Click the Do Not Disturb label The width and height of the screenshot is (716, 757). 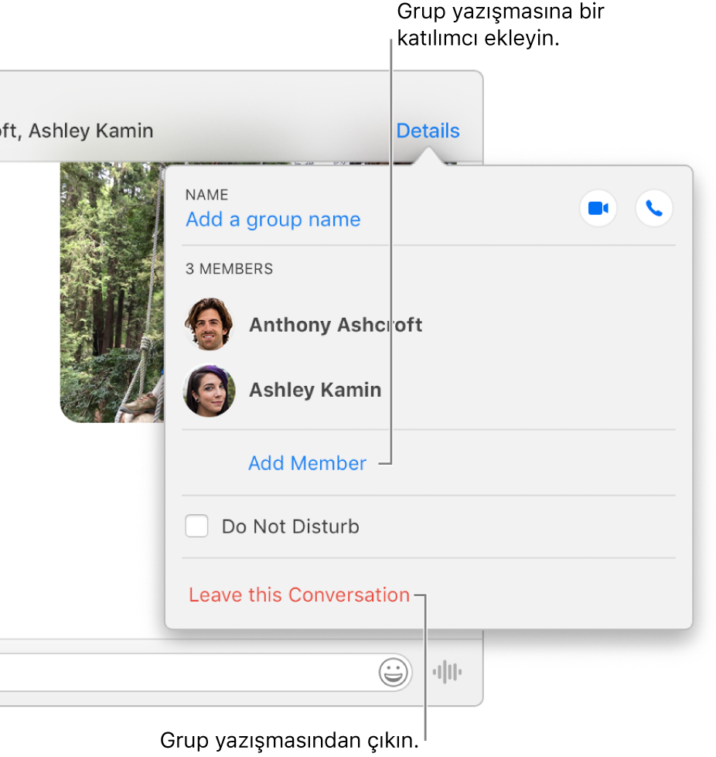(x=290, y=527)
